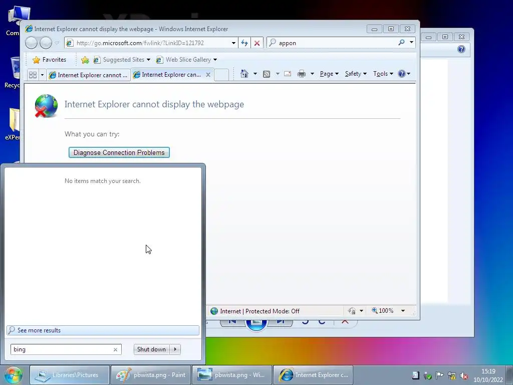Image resolution: width=513 pixels, height=385 pixels.
Task: Close the active Internet Explorer tab
Action: pos(208,75)
